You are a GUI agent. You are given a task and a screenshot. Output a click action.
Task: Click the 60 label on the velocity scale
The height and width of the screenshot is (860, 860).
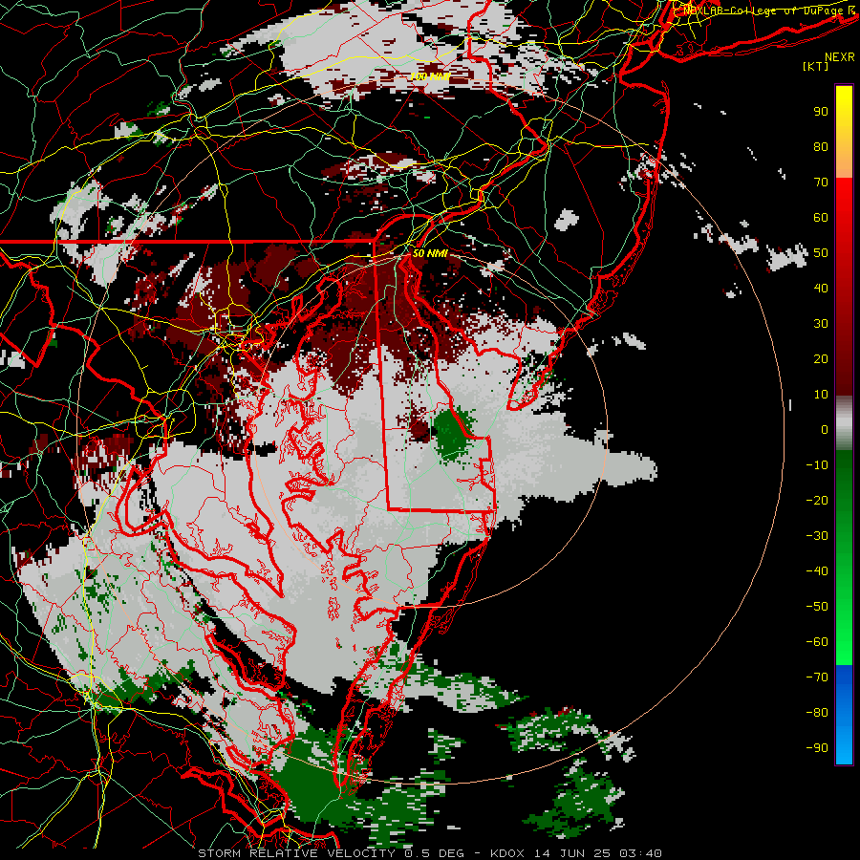[821, 217]
